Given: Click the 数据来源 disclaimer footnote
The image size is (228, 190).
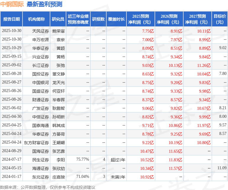Looking at the screenshot, I should 48,187.
